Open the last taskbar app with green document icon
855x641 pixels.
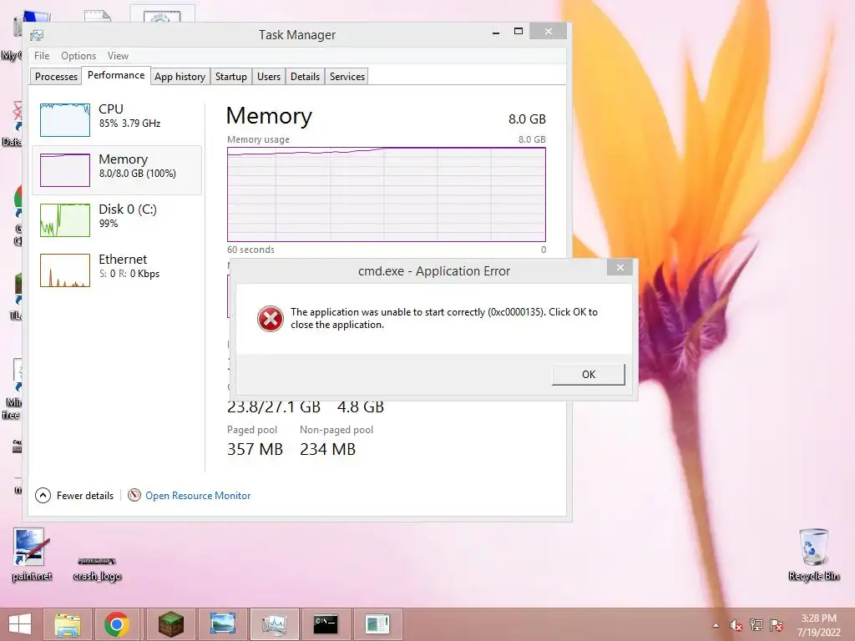click(x=378, y=624)
